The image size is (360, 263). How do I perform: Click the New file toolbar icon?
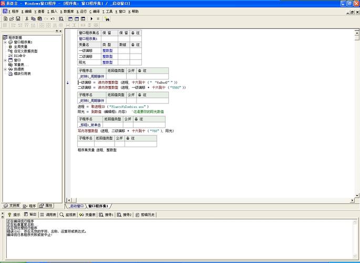point(5,18)
